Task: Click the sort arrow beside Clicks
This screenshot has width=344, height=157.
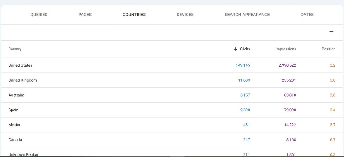Action: (235, 49)
